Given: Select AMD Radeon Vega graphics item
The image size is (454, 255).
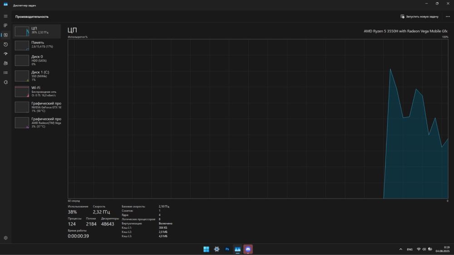Looking at the screenshot, I should tap(37, 123).
